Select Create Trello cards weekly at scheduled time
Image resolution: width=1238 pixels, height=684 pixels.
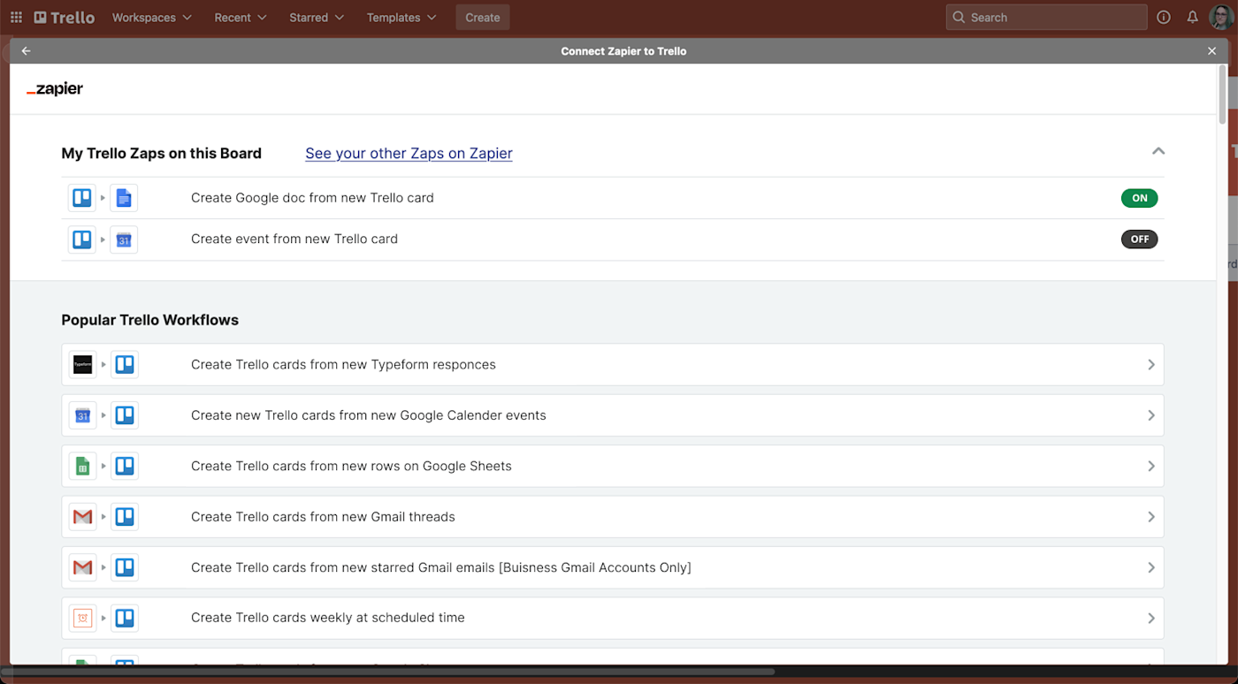click(x=613, y=618)
